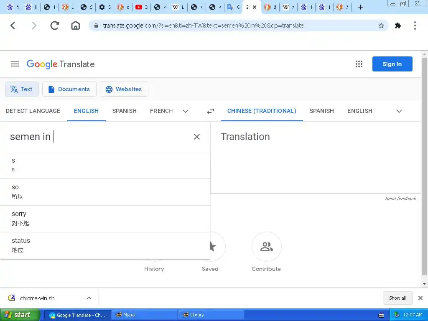Choose the 'so' suggestion
This screenshot has height=321, width=428.
(x=105, y=192)
